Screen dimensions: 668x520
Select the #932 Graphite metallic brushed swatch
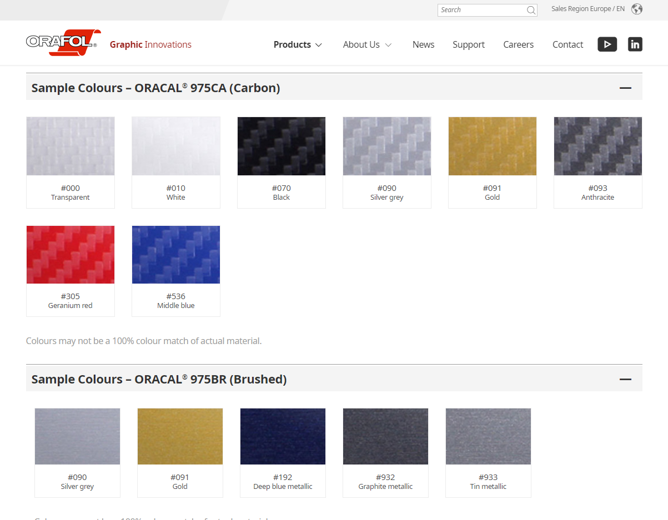(x=385, y=453)
